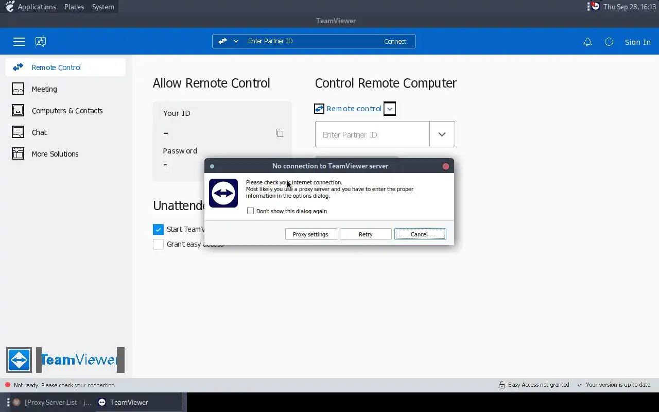Click the main Enter Partner ID input
The height and width of the screenshot is (412, 659).
(372, 134)
